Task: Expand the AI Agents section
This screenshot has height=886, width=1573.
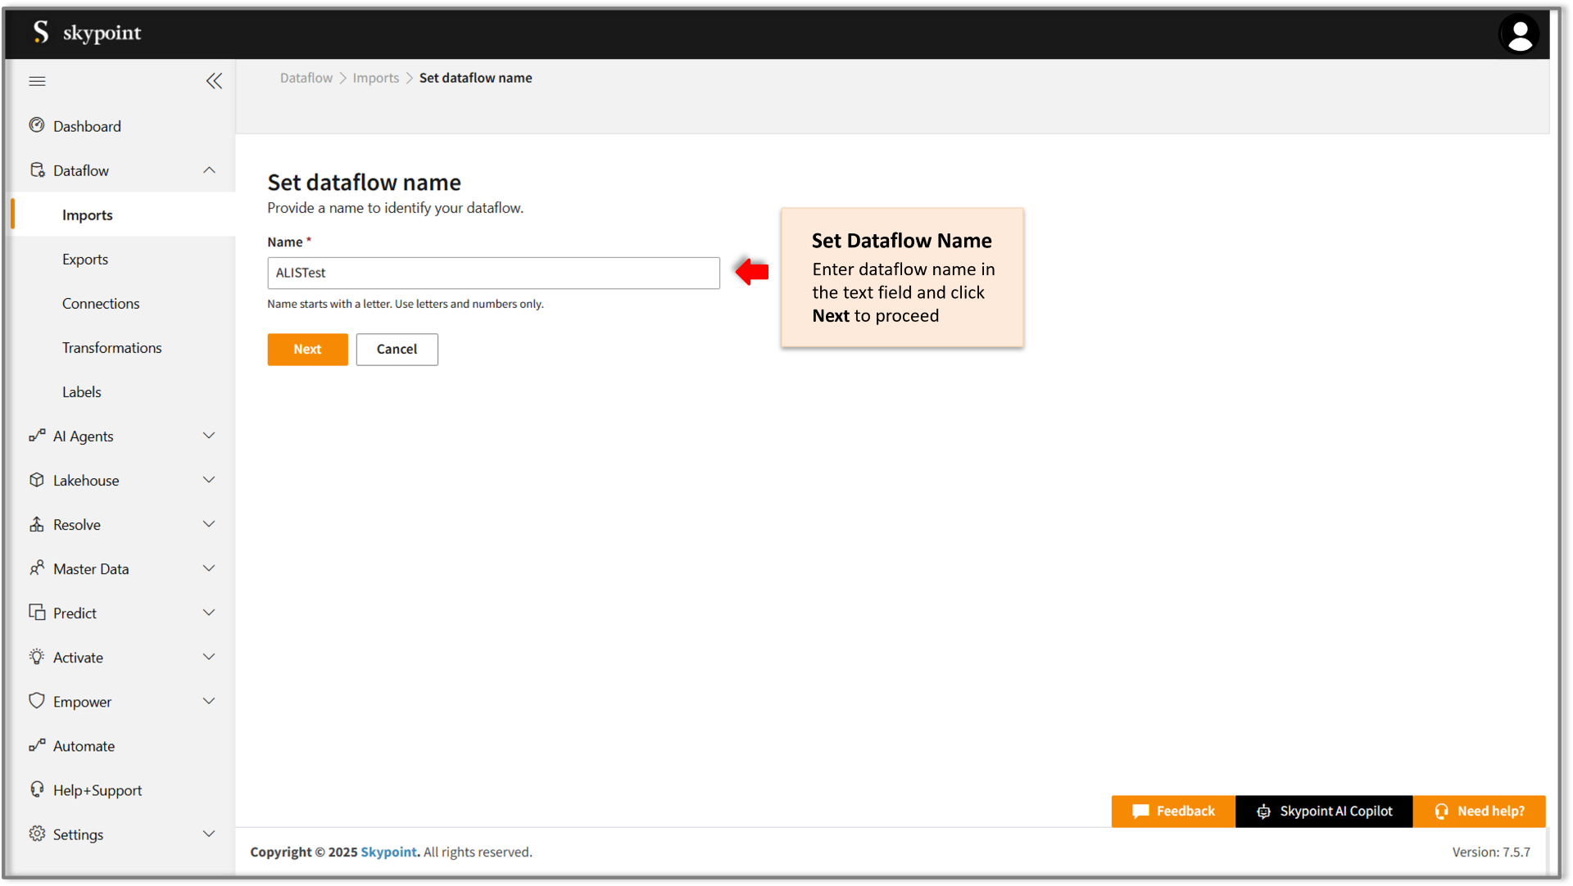Action: click(x=210, y=436)
